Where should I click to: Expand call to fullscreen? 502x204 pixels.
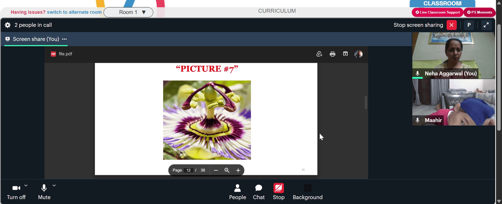coord(486,25)
